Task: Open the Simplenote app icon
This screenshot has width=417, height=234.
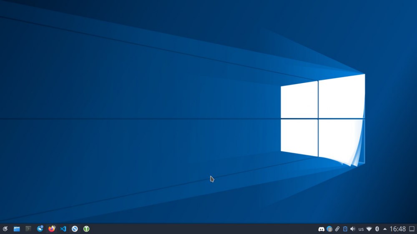Action: tap(75, 229)
